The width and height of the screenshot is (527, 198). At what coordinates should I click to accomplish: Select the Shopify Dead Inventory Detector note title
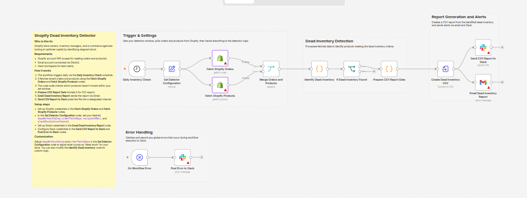[x=65, y=36]
